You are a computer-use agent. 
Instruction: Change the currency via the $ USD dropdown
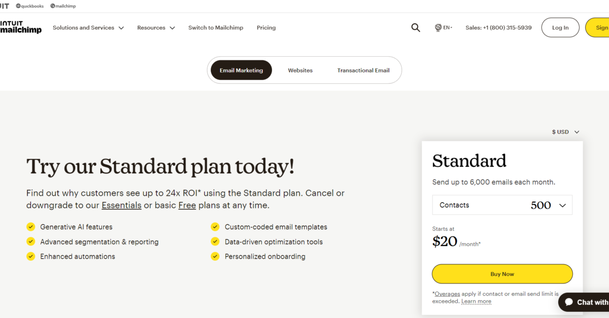(x=565, y=132)
